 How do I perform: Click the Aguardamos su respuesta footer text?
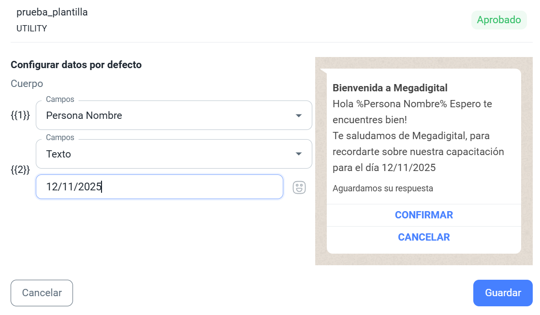click(x=382, y=188)
